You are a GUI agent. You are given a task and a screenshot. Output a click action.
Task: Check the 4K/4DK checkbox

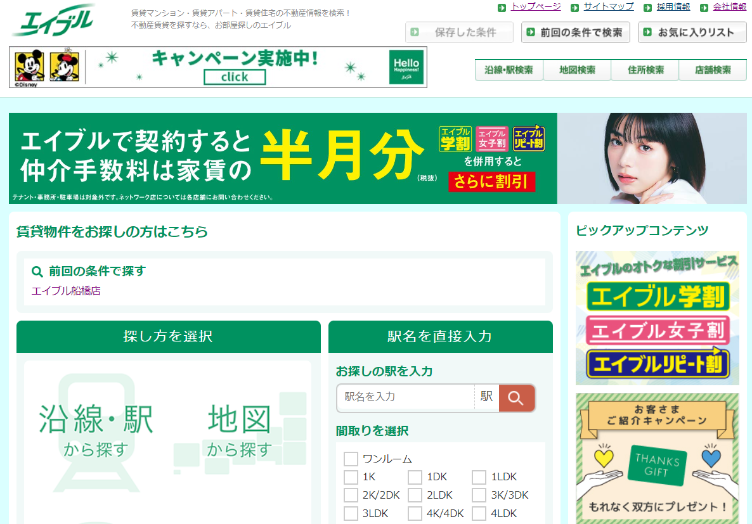[x=415, y=513]
